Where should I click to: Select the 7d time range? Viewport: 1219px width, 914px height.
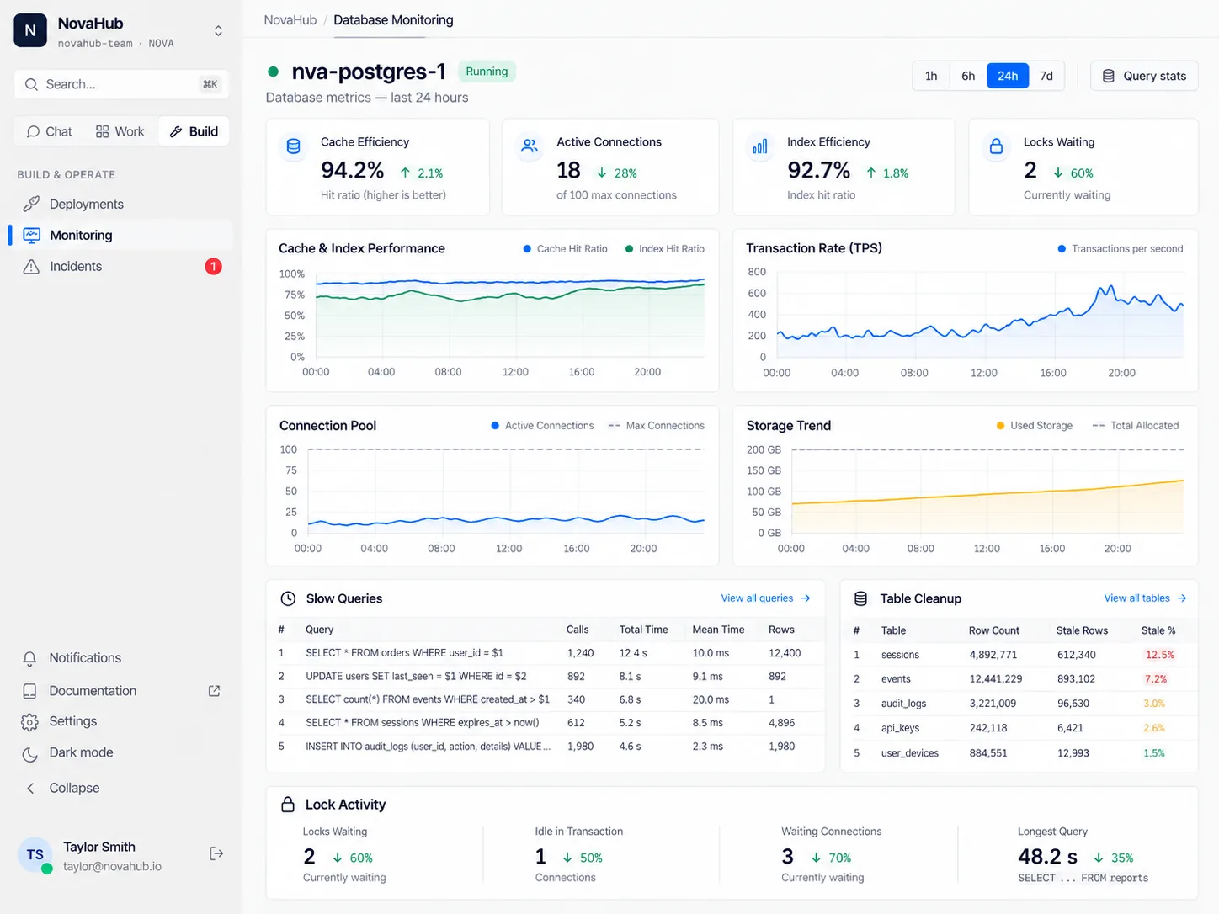[x=1046, y=76]
